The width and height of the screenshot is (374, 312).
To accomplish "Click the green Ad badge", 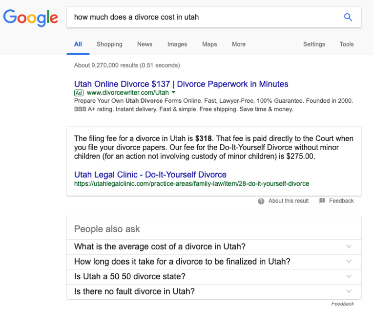I will (79, 93).
